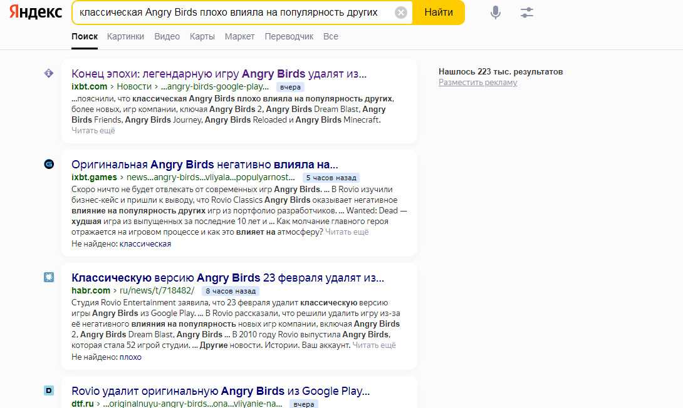This screenshot has width=683, height=408.
Task: Click 'Читать ещё' in the ixbt.games snippet
Action: pyautogui.click(x=347, y=232)
